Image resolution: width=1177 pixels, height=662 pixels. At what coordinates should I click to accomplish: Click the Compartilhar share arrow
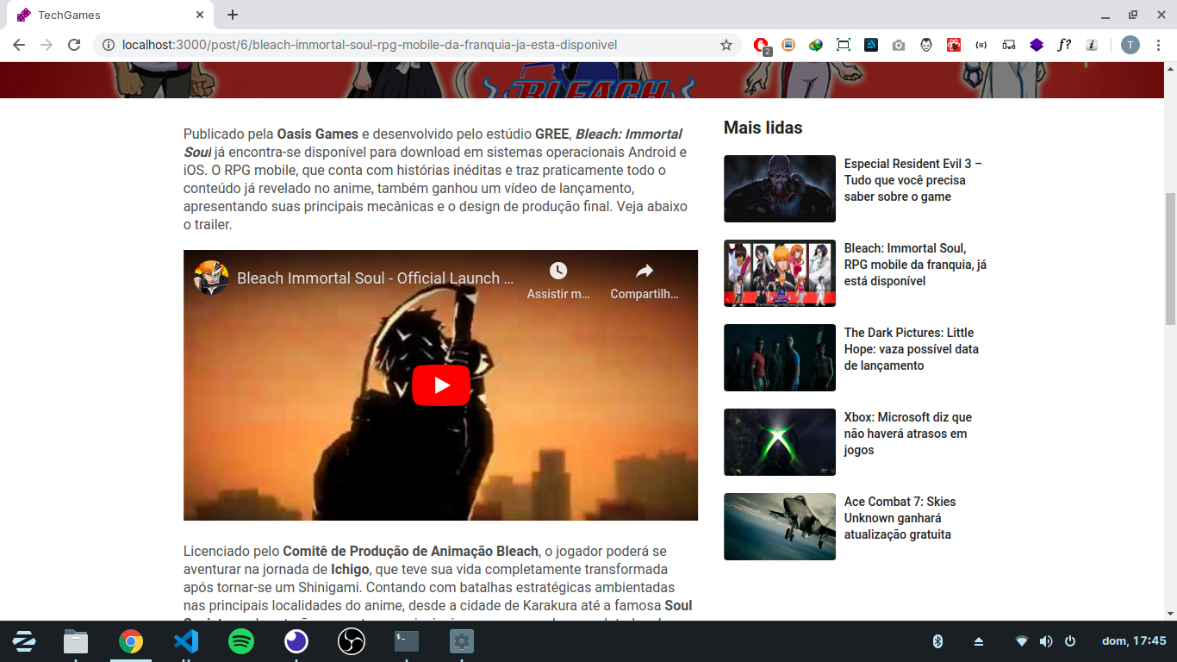tap(645, 271)
